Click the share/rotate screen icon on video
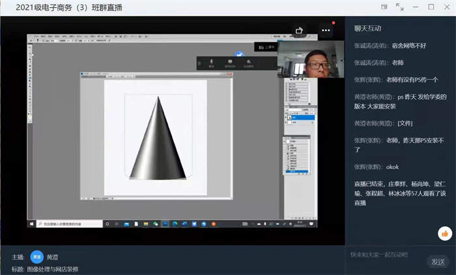 point(300,30)
